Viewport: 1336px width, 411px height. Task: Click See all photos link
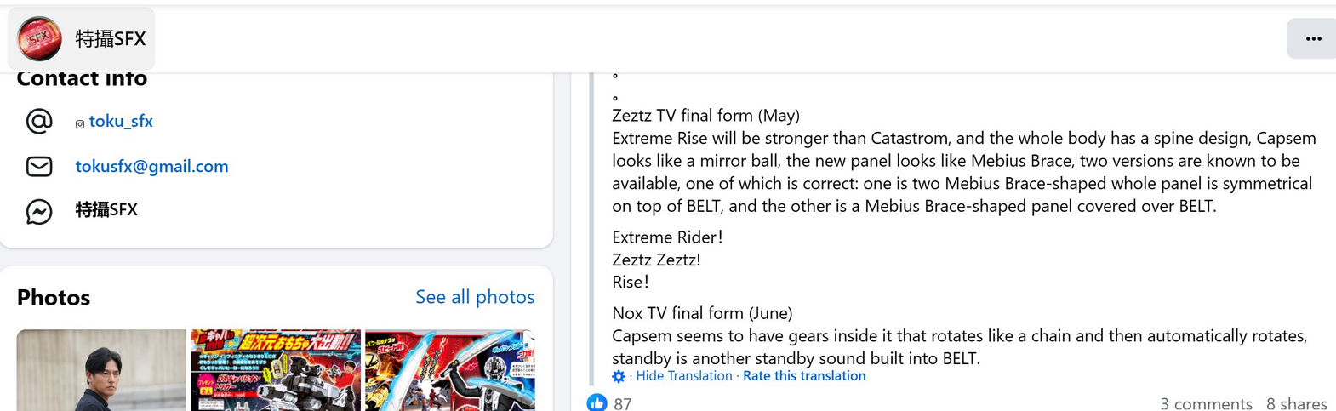pos(475,297)
